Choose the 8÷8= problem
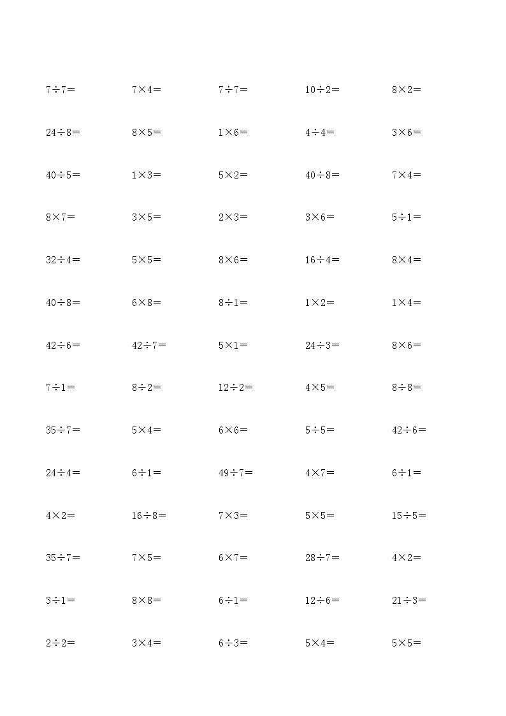 (x=406, y=388)
